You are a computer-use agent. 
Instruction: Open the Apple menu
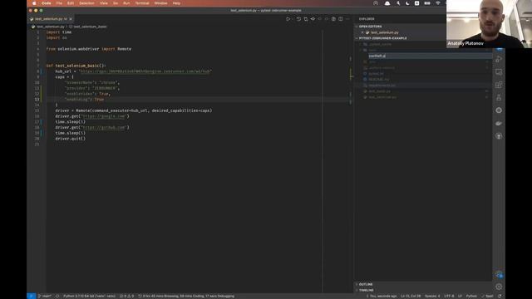pos(34,3)
